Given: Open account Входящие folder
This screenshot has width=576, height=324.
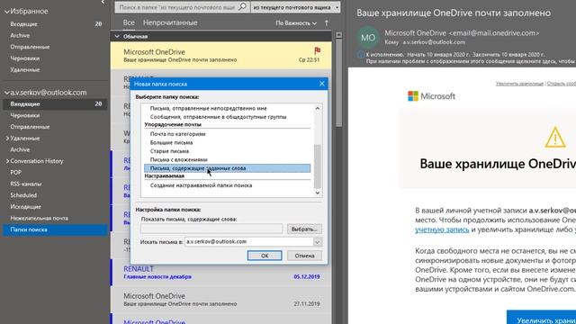Looking at the screenshot, I should (x=55, y=104).
